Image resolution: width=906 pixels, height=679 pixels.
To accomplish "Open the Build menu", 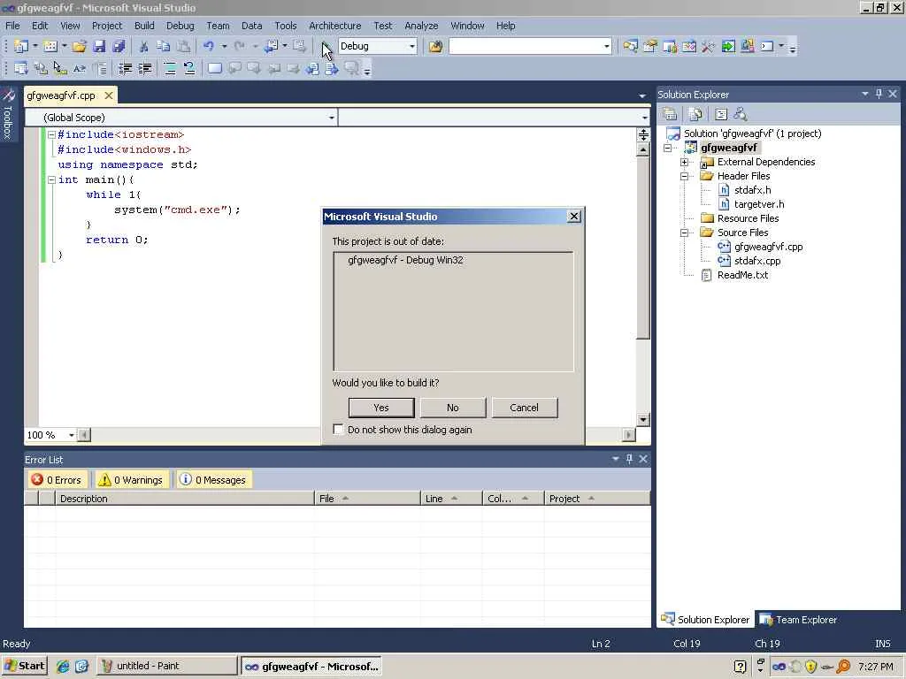I will (x=144, y=26).
